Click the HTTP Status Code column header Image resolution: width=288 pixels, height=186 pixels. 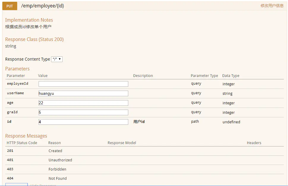pyautogui.click(x=22, y=143)
